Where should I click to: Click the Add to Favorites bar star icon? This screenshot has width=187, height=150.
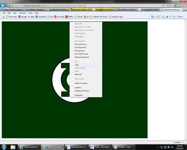[3, 17]
